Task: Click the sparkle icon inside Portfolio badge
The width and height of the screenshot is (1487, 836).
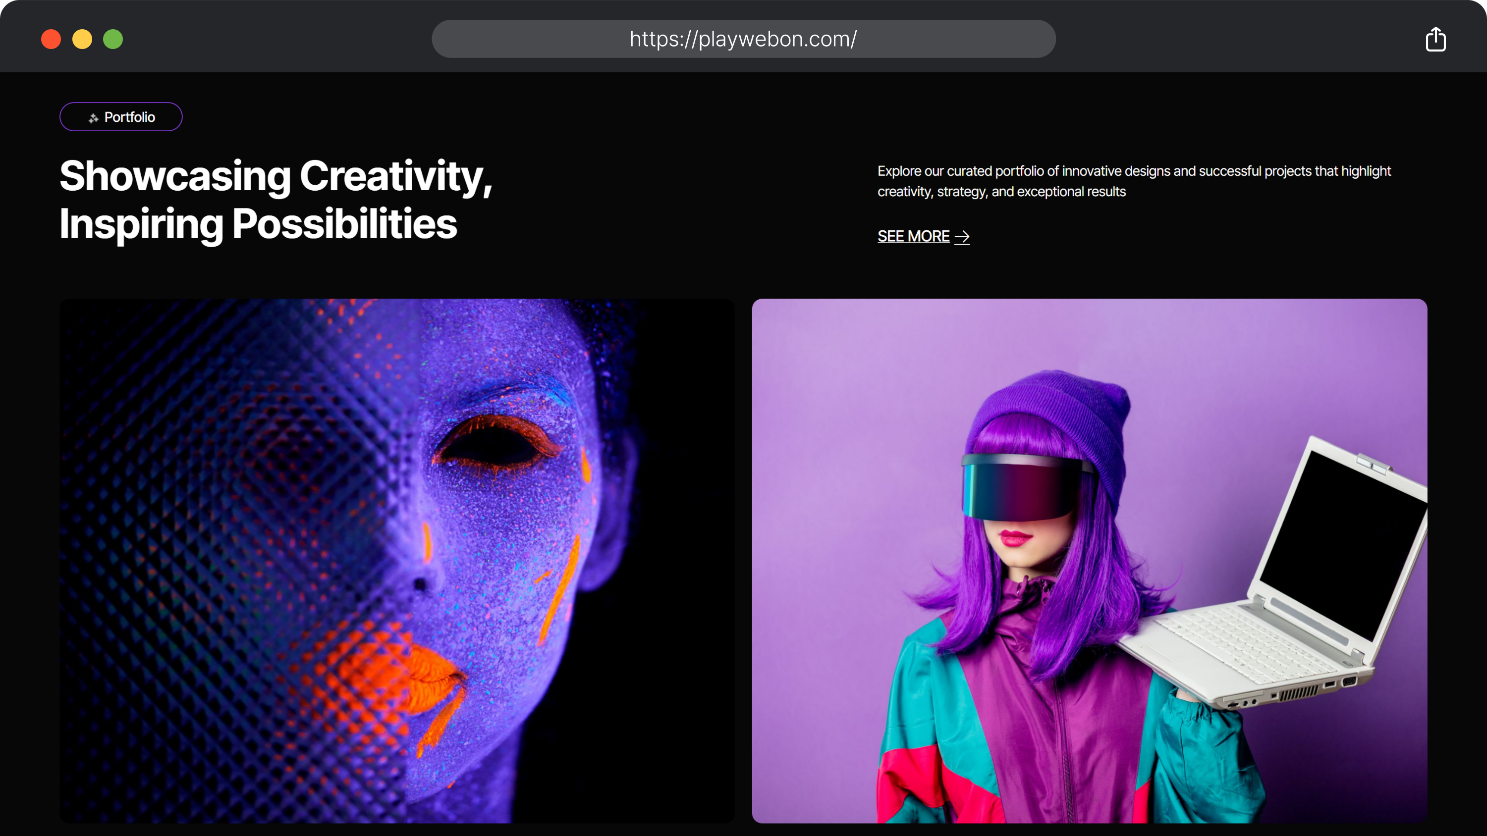Action: [94, 118]
